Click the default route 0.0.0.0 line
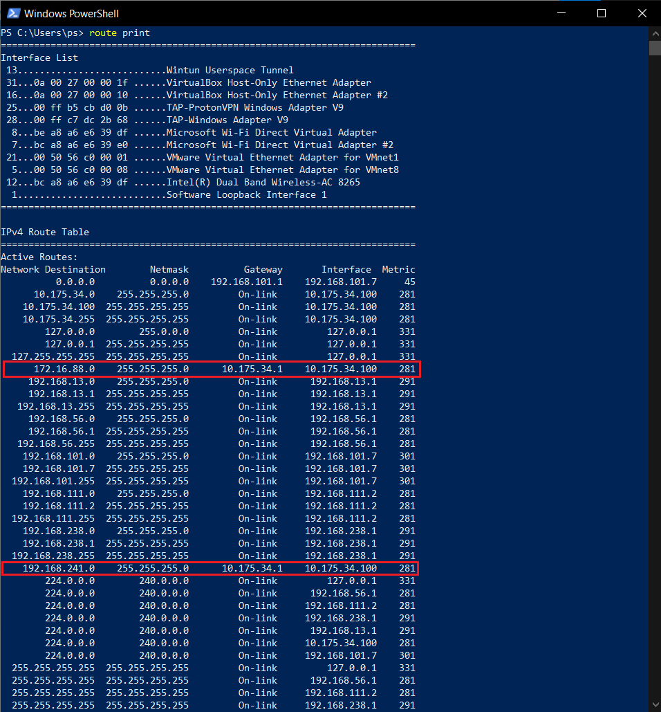 coord(207,282)
